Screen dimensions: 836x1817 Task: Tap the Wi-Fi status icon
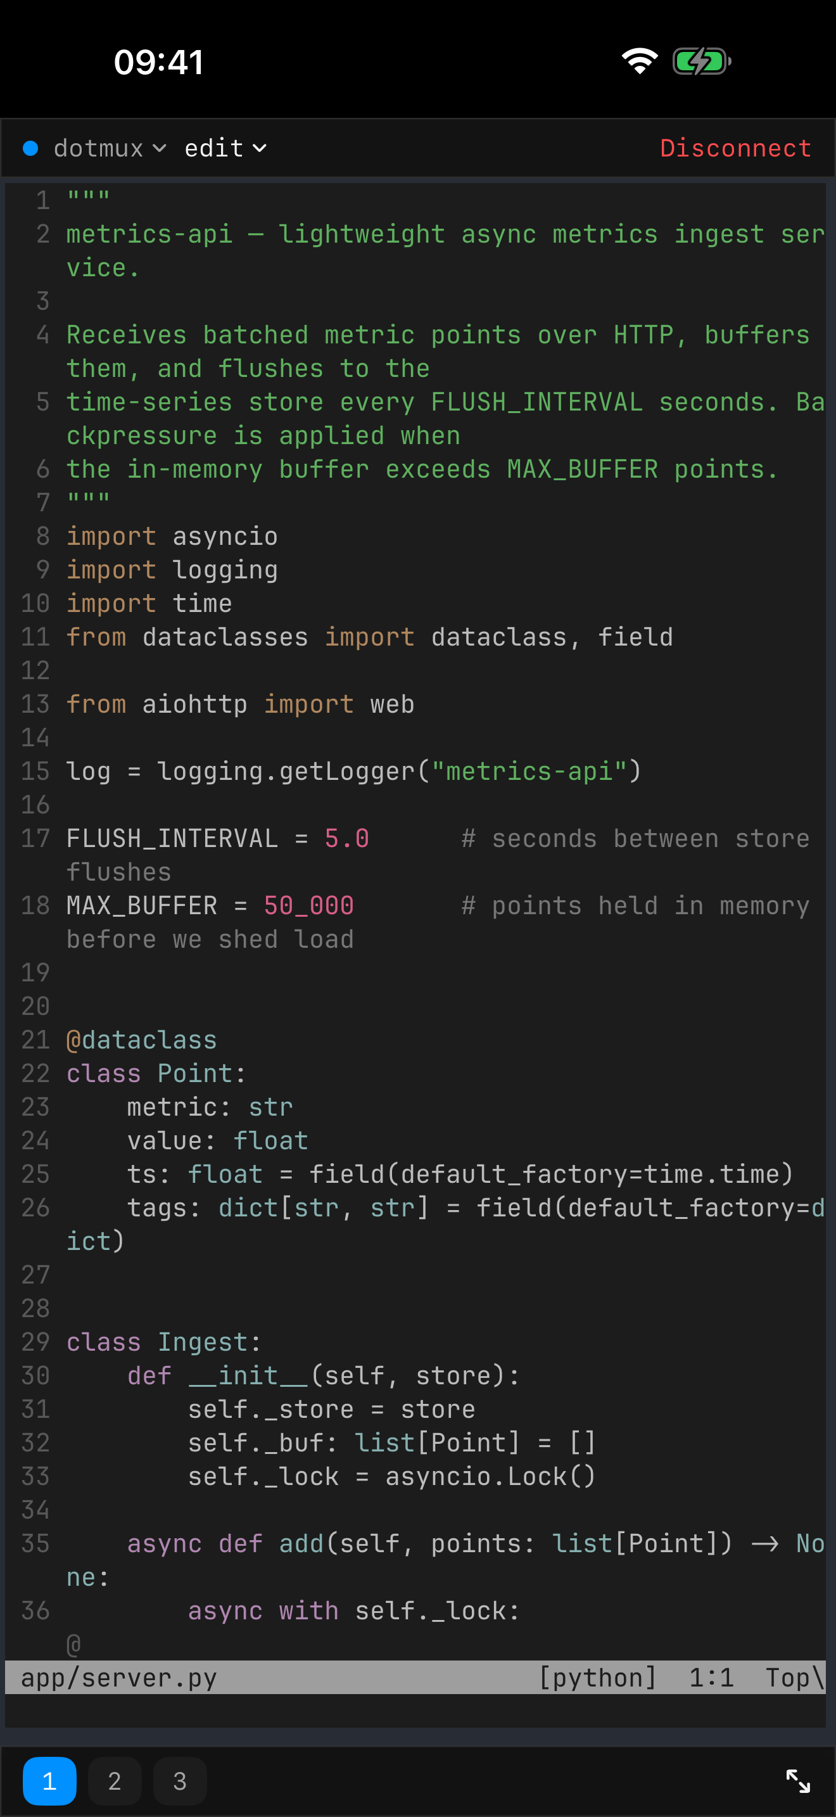tap(639, 61)
